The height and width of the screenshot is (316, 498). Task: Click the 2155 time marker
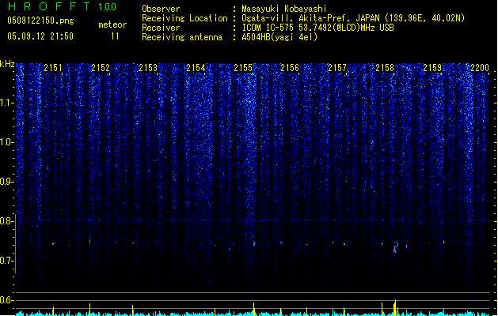(x=243, y=67)
